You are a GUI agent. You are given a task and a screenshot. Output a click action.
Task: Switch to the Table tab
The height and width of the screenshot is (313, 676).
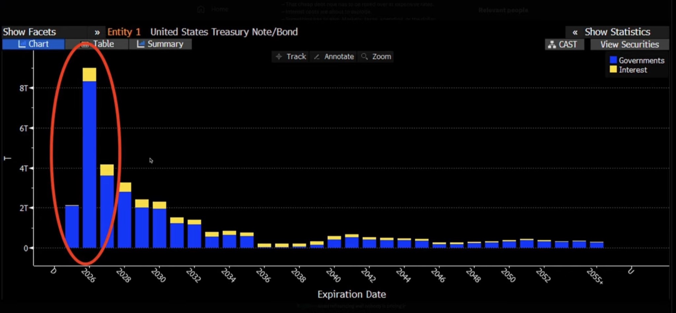103,44
